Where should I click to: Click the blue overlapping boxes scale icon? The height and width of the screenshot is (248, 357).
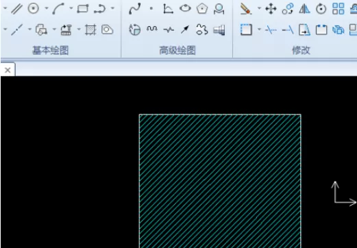pyautogui.click(x=338, y=30)
